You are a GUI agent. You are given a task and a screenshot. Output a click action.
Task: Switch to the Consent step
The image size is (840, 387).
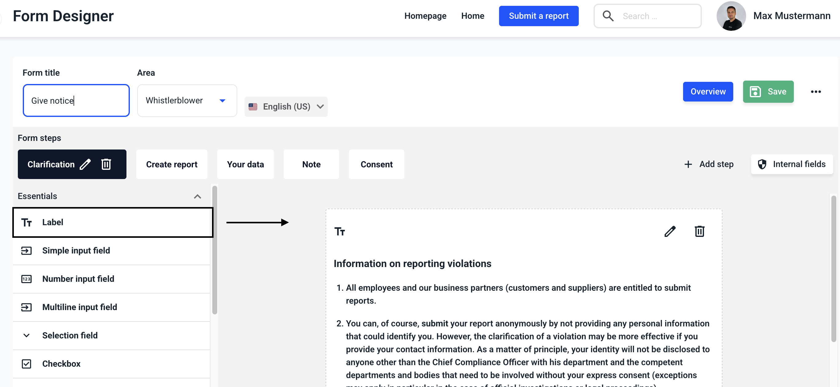tap(376, 164)
